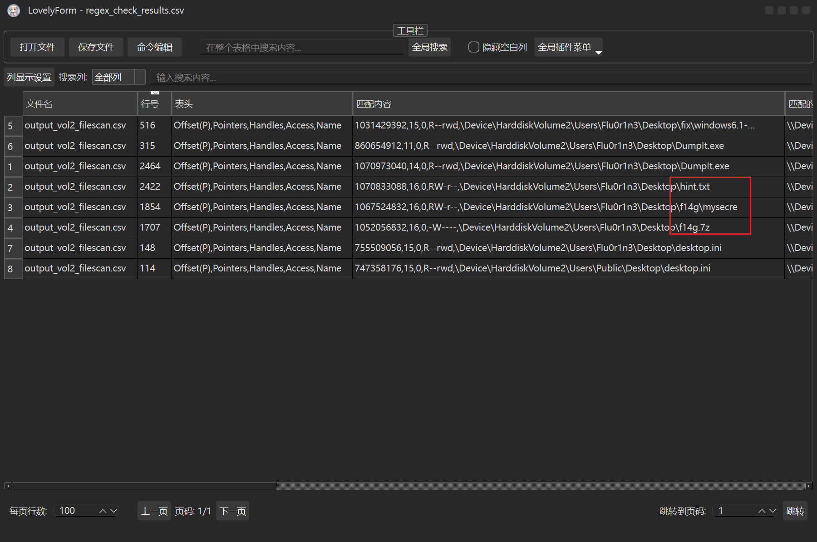Increase jump page number with up arrow
Viewport: 817px width, 542px height.
tap(762, 511)
